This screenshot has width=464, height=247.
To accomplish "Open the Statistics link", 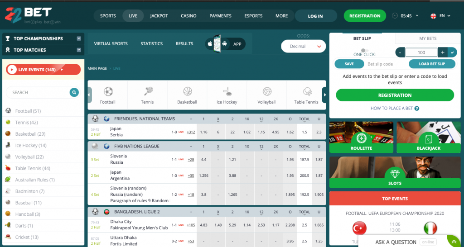I will click(151, 44).
